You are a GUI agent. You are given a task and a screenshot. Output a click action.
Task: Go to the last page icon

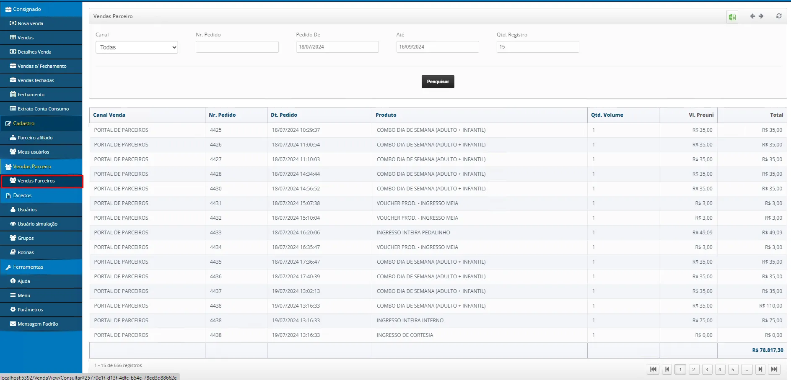(774, 369)
